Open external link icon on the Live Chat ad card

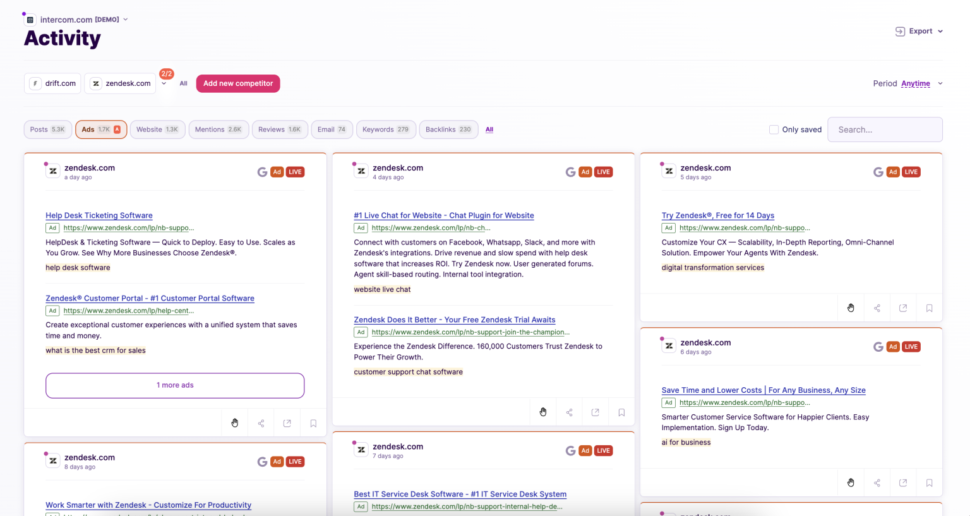tap(595, 411)
